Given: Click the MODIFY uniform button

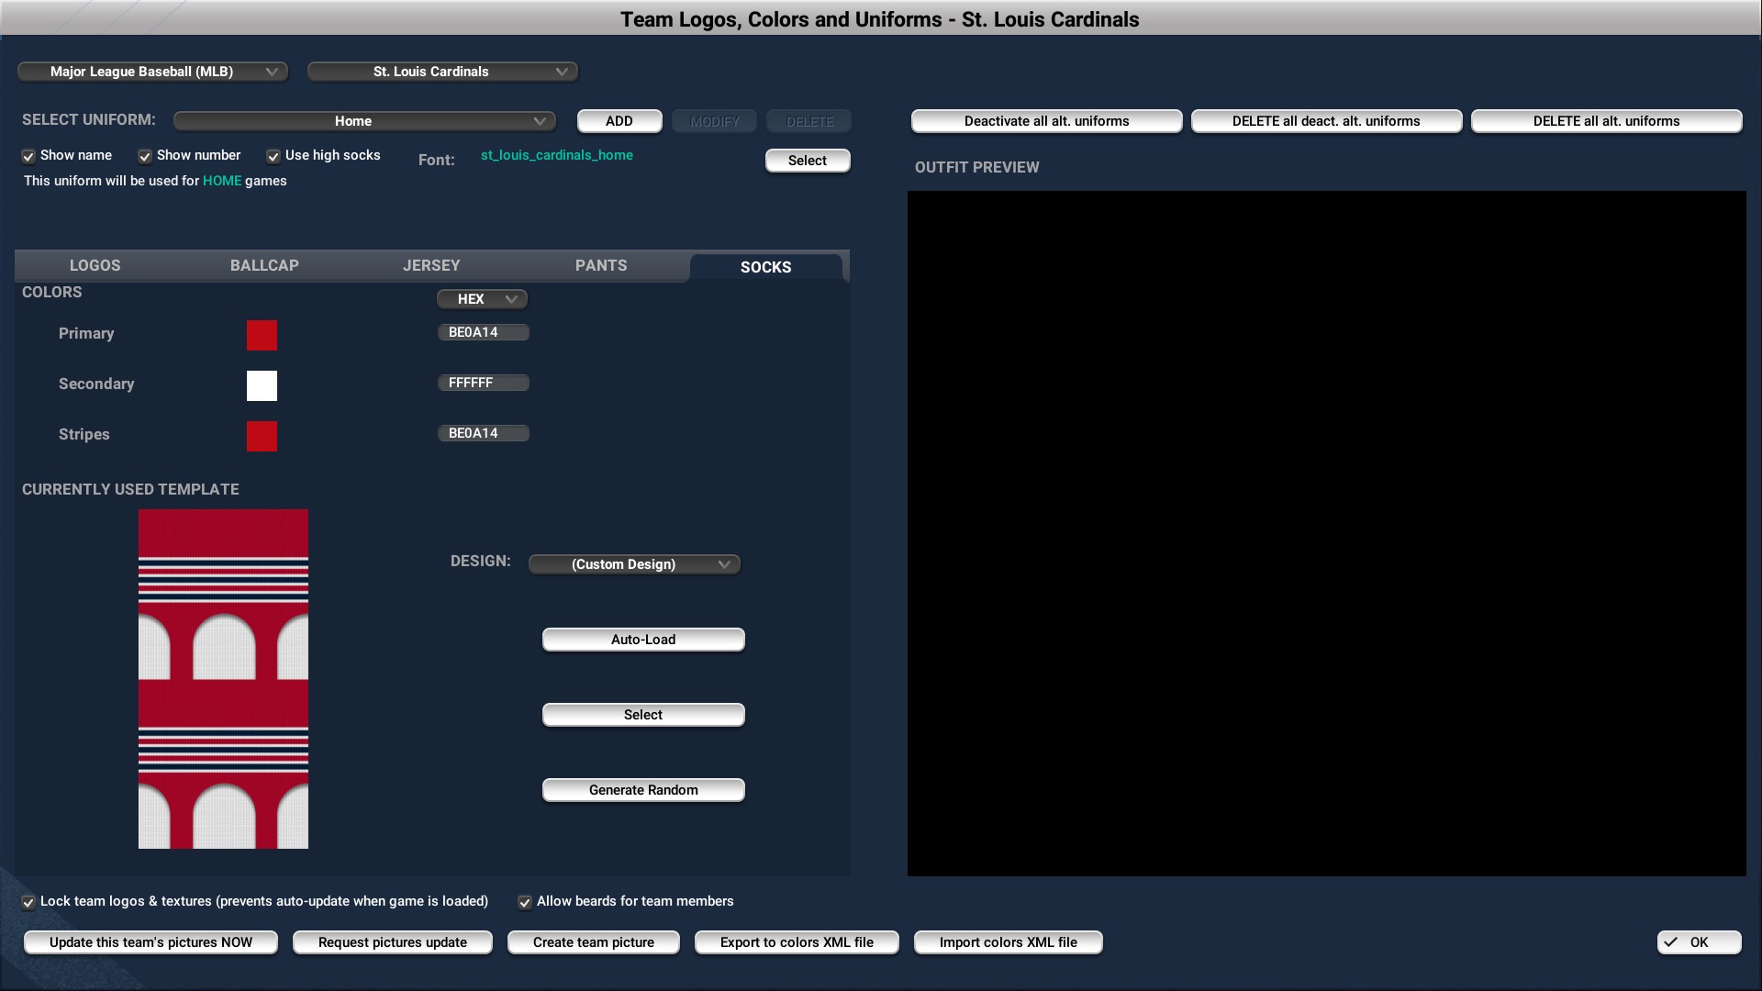Looking at the screenshot, I should coord(714,121).
